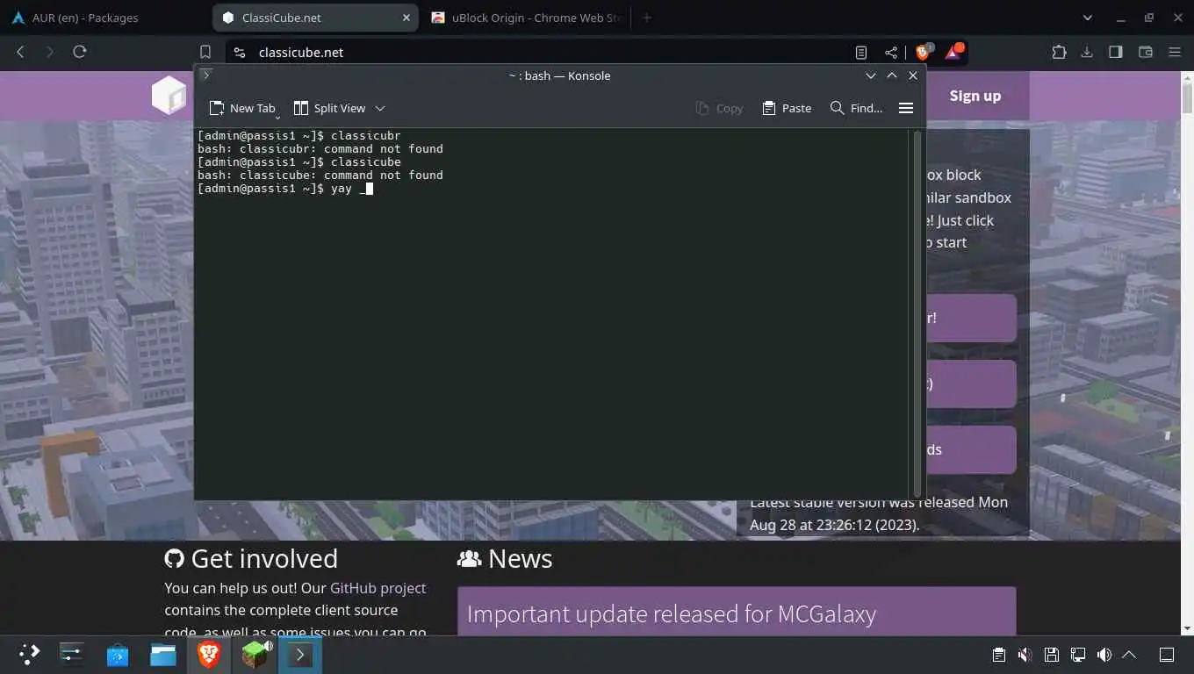Expand hidden system tray icons
The image size is (1194, 674).
pyautogui.click(x=1130, y=655)
